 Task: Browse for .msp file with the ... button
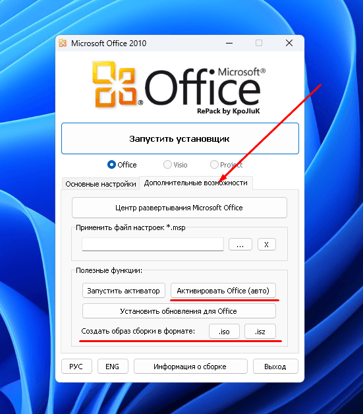click(240, 245)
